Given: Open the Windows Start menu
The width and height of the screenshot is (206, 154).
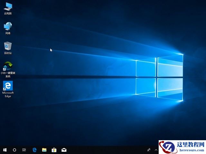Looking at the screenshot, I should (x=5, y=150).
